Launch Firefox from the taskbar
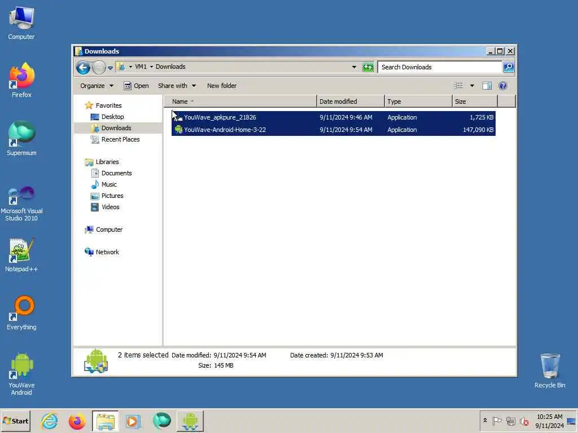This screenshot has width=578, height=433. click(x=77, y=421)
